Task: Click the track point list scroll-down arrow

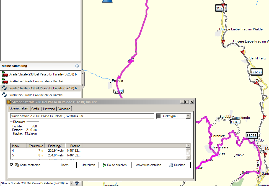Action: 188,157
